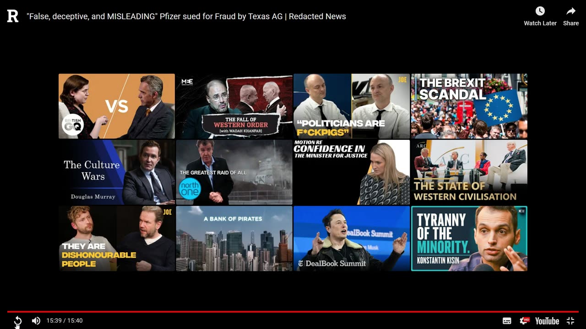This screenshot has width=586, height=329.
Task: Seek in the red progress bar
Action: 293,312
